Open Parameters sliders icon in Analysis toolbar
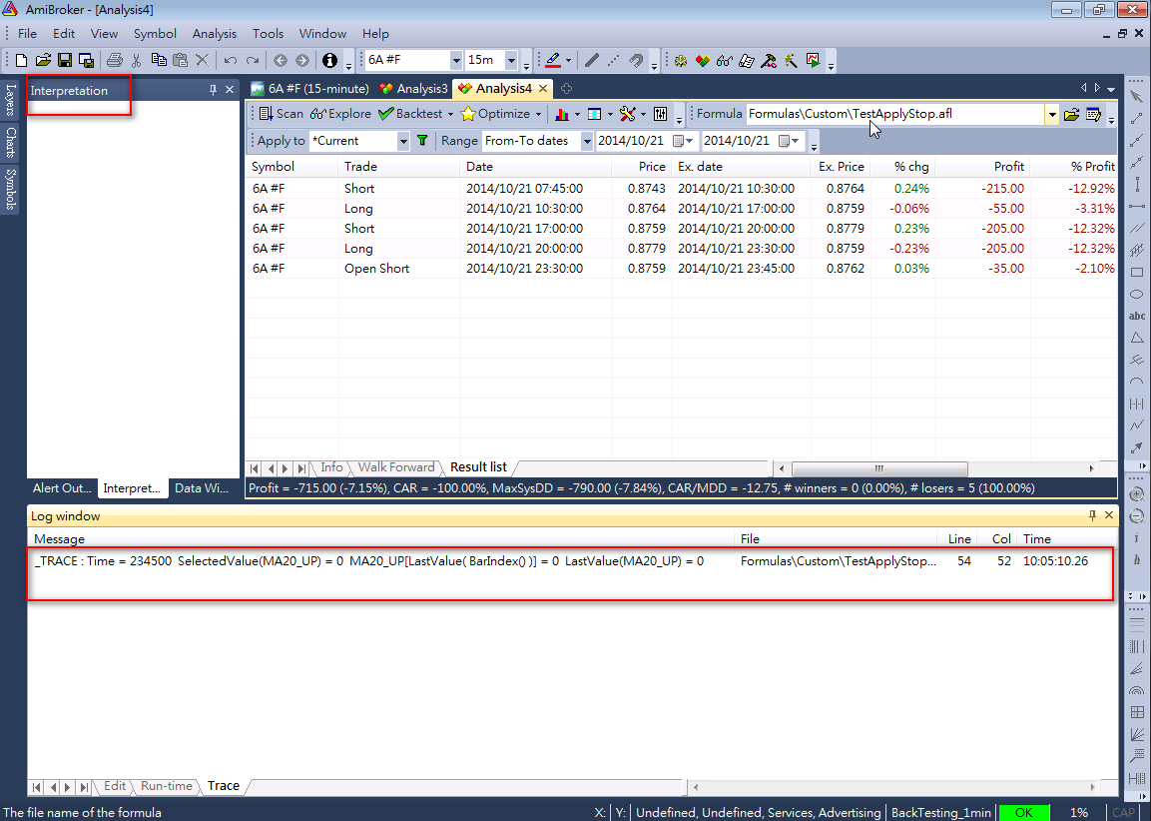 (661, 114)
